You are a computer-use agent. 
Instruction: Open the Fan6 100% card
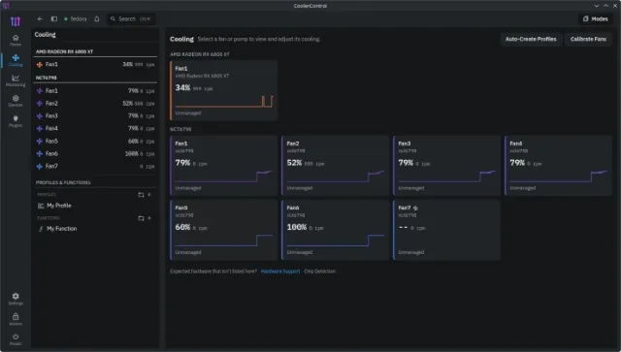[x=336, y=230]
